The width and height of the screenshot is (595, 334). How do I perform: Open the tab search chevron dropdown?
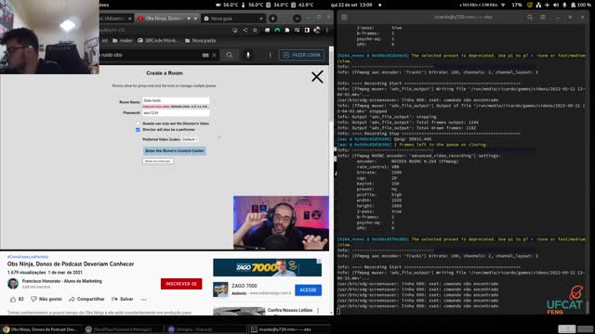pyautogui.click(x=297, y=19)
